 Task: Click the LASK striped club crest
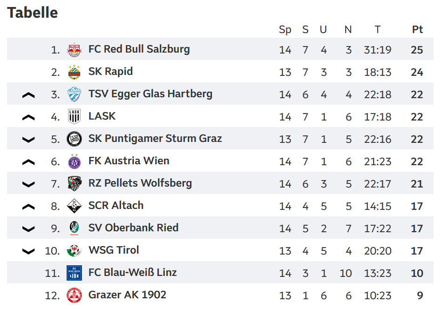pyautogui.click(x=75, y=116)
